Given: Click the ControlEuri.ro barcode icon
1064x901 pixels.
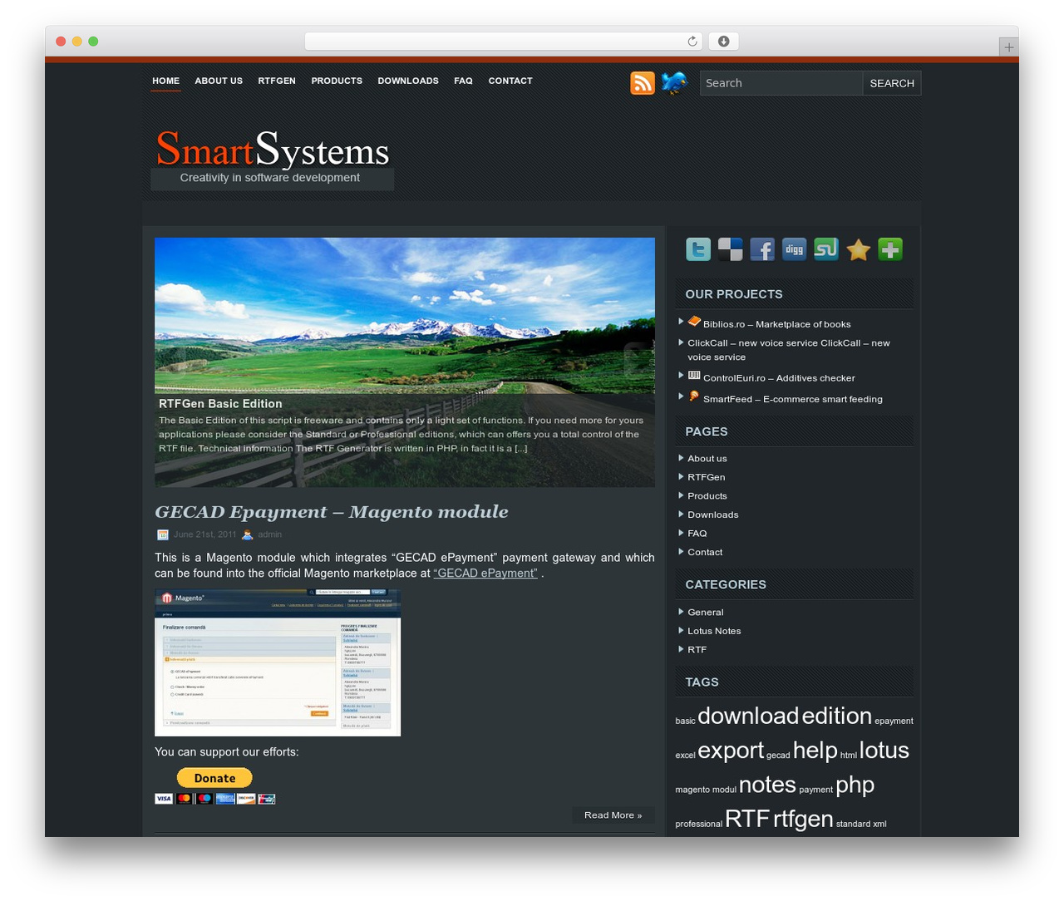Looking at the screenshot, I should point(694,376).
